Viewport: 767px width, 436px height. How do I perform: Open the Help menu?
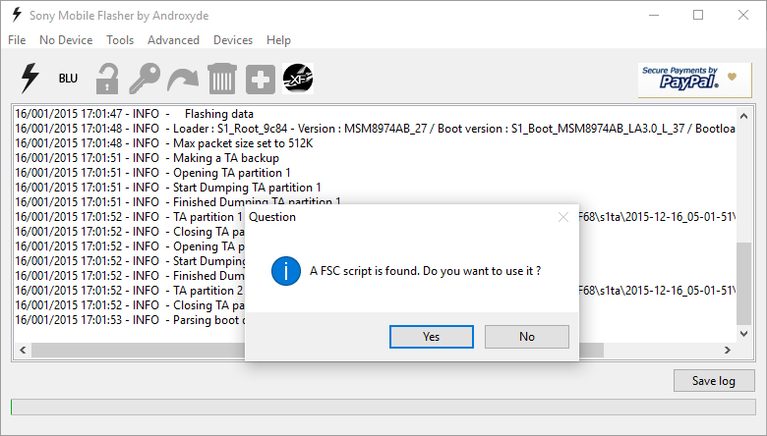(278, 40)
